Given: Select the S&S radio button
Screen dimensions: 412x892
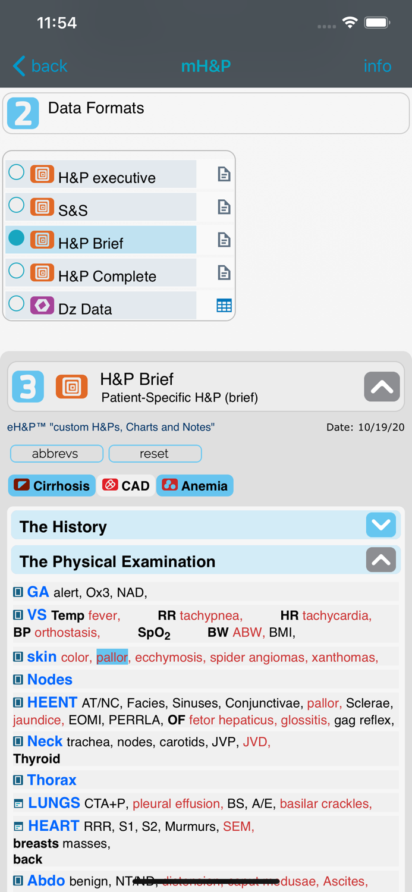Looking at the screenshot, I should click(16, 205).
